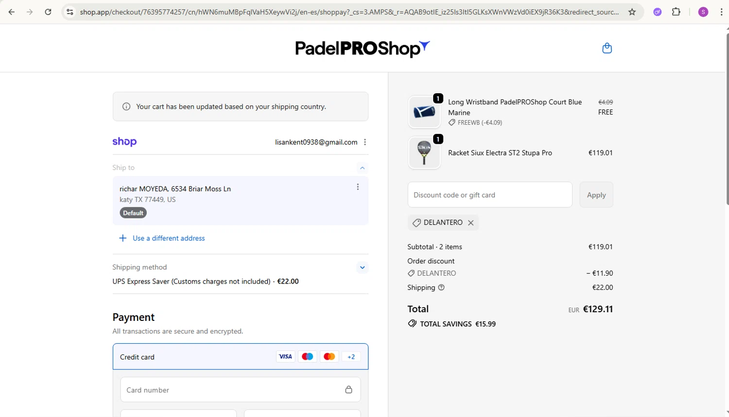Open the purple browser extension icon
Image resolution: width=729 pixels, height=417 pixels.
658,12
